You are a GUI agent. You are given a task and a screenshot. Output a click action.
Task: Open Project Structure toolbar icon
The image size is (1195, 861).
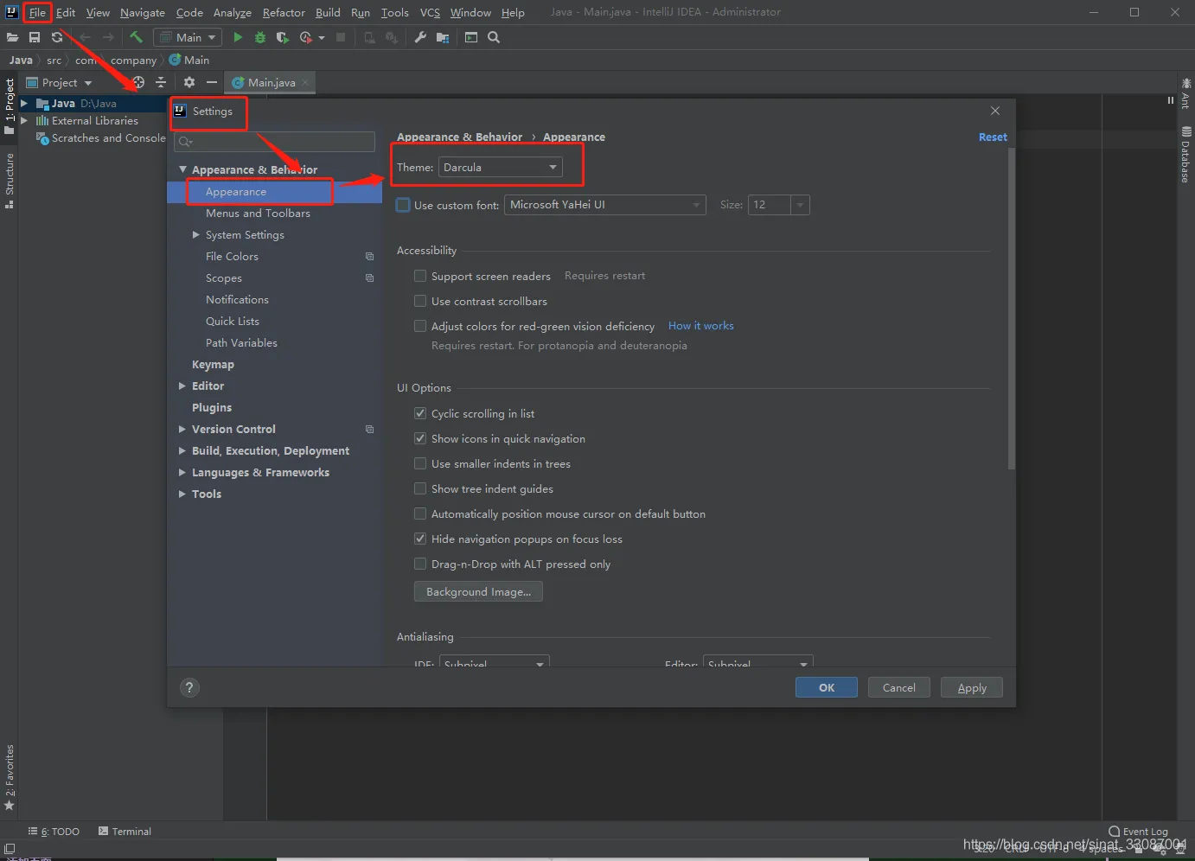443,37
